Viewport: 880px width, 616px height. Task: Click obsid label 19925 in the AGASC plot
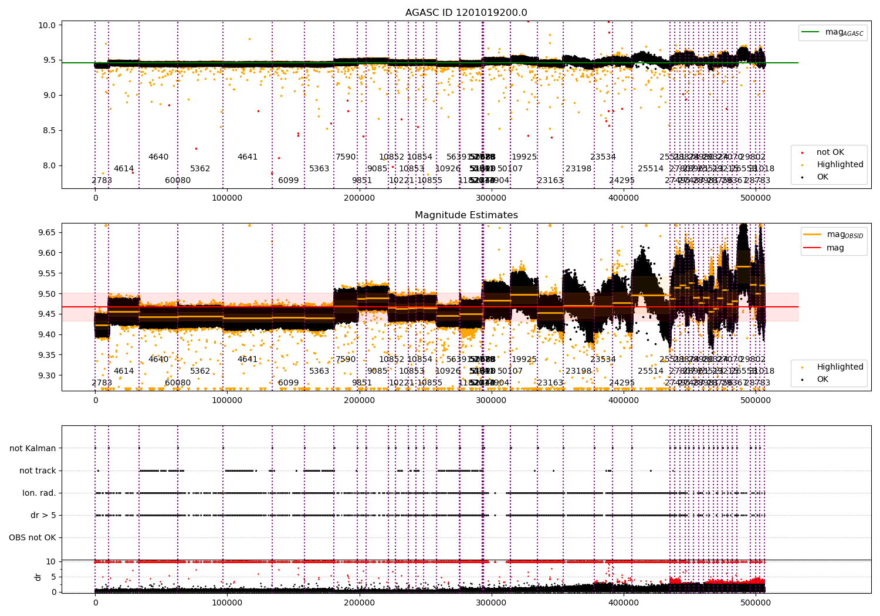pos(524,157)
